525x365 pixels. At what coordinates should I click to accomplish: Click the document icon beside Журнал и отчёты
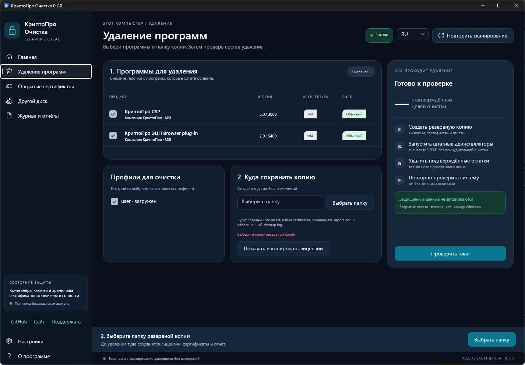click(10, 116)
